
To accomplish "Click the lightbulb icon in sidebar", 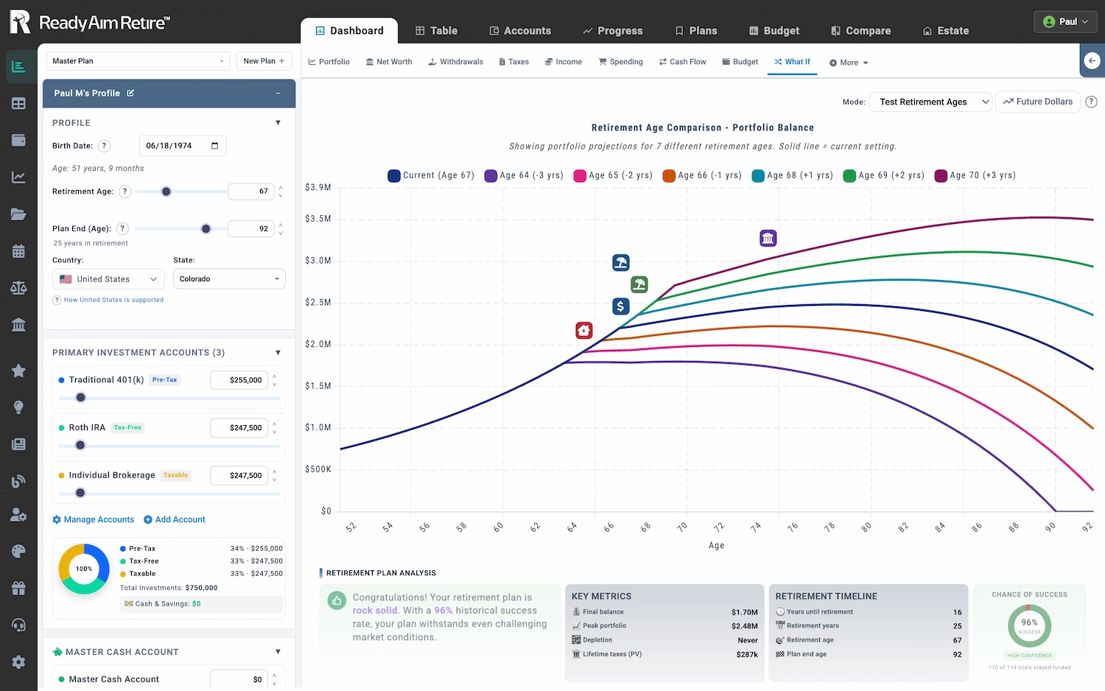I will click(x=18, y=407).
